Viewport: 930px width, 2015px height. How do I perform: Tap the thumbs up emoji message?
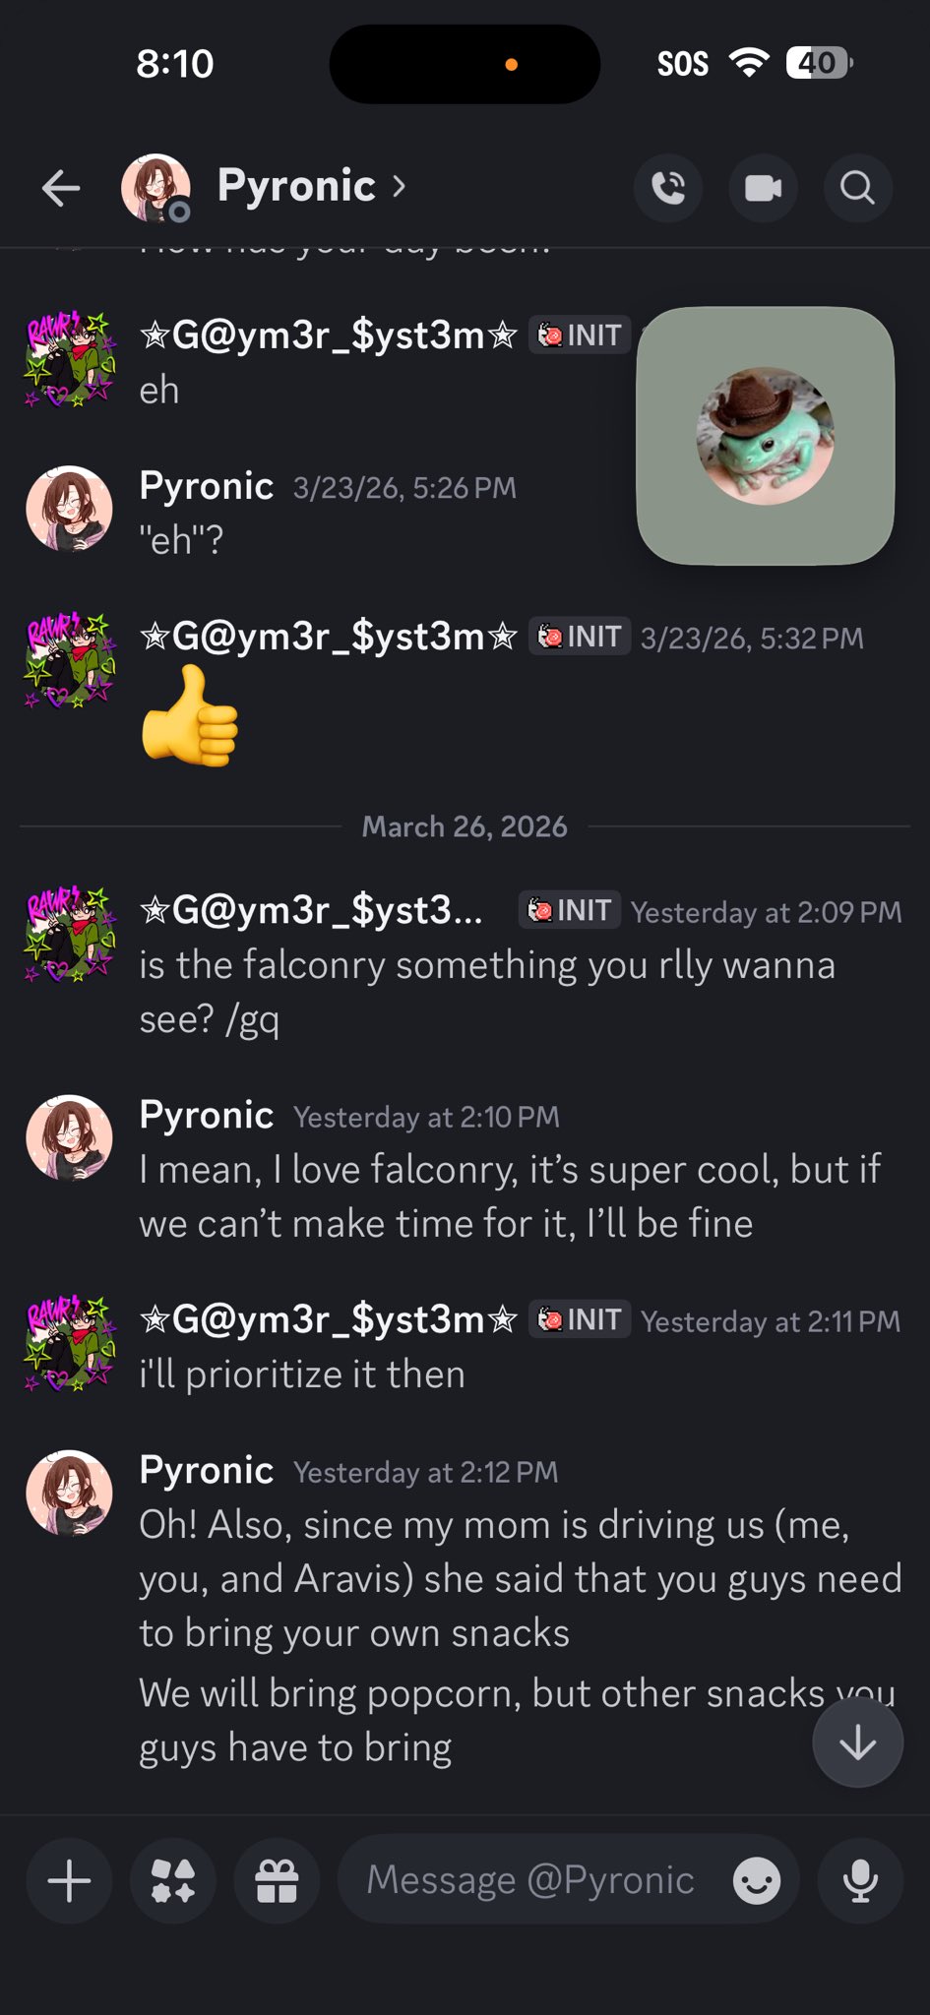click(x=190, y=715)
